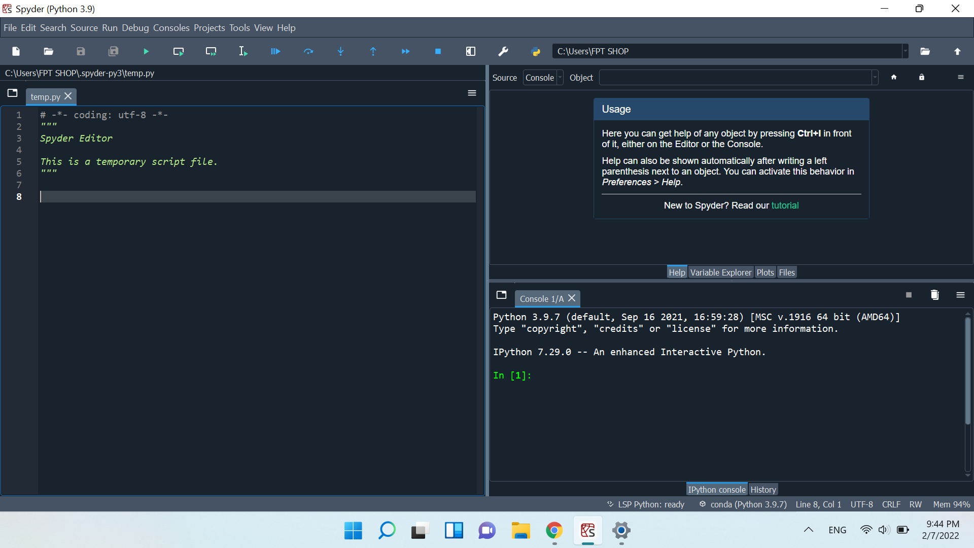Open editor file browse tabs icon

(x=13, y=93)
